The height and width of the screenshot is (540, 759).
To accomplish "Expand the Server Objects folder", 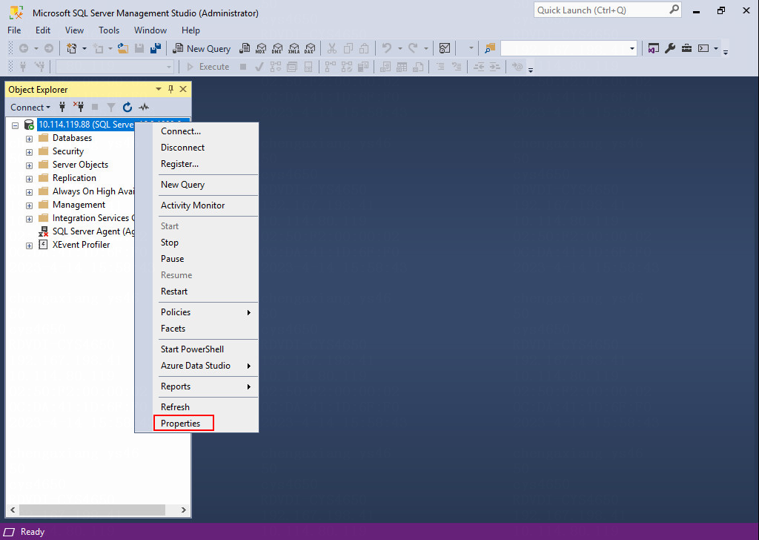I will [29, 165].
